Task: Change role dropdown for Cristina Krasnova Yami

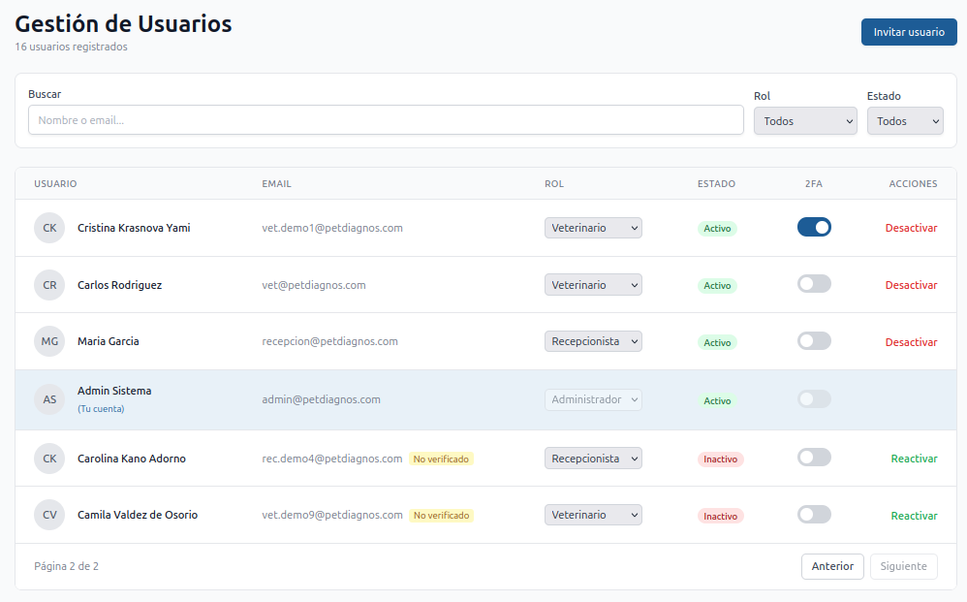Action: pos(593,228)
